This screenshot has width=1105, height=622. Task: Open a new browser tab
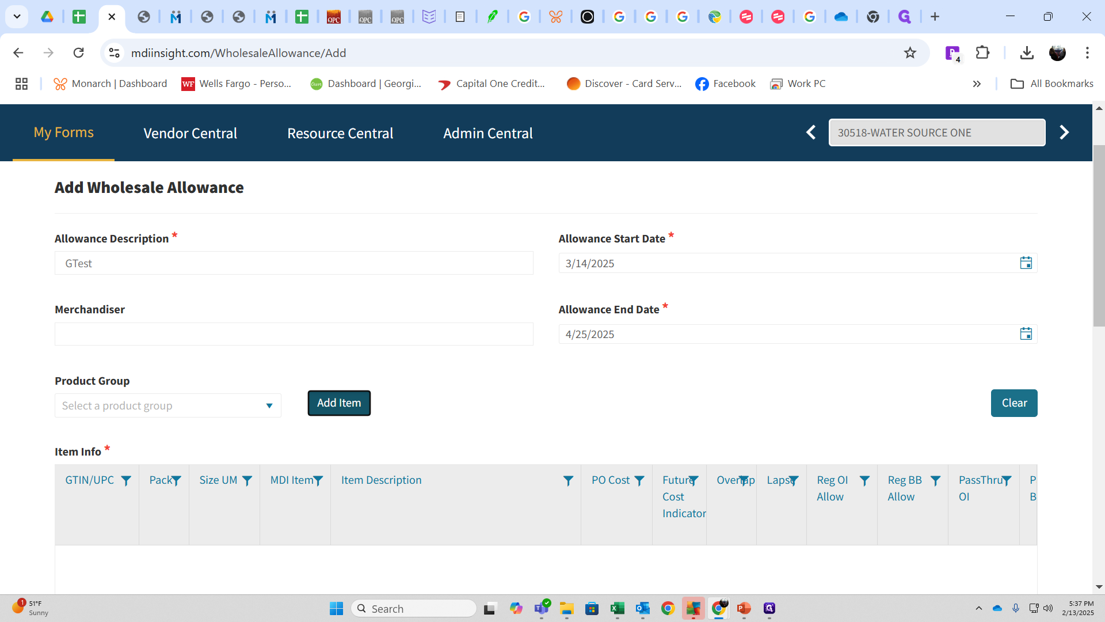click(x=935, y=17)
